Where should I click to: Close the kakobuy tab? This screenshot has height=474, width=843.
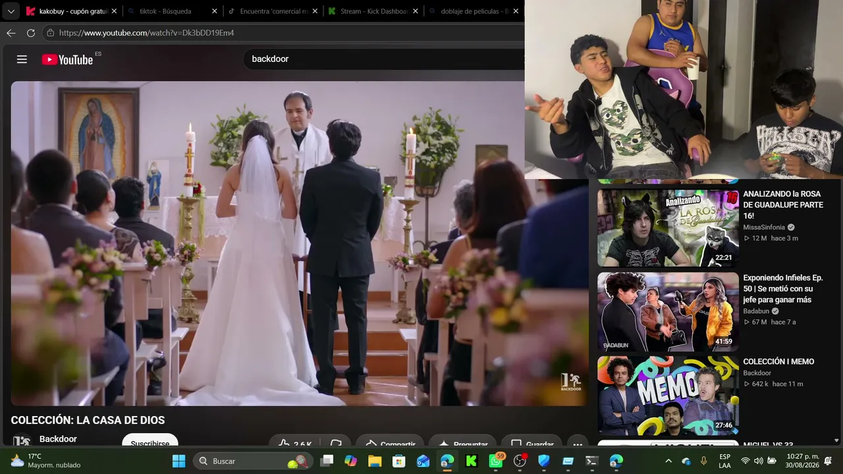[114, 11]
